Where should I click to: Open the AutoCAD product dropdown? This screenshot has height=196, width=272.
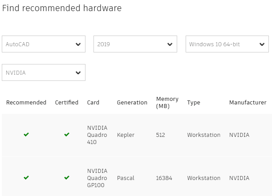pos(44,44)
